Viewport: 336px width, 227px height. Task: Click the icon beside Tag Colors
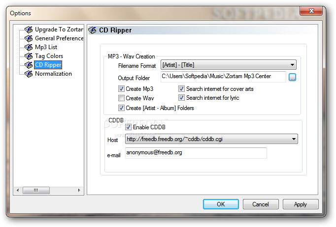[29, 56]
